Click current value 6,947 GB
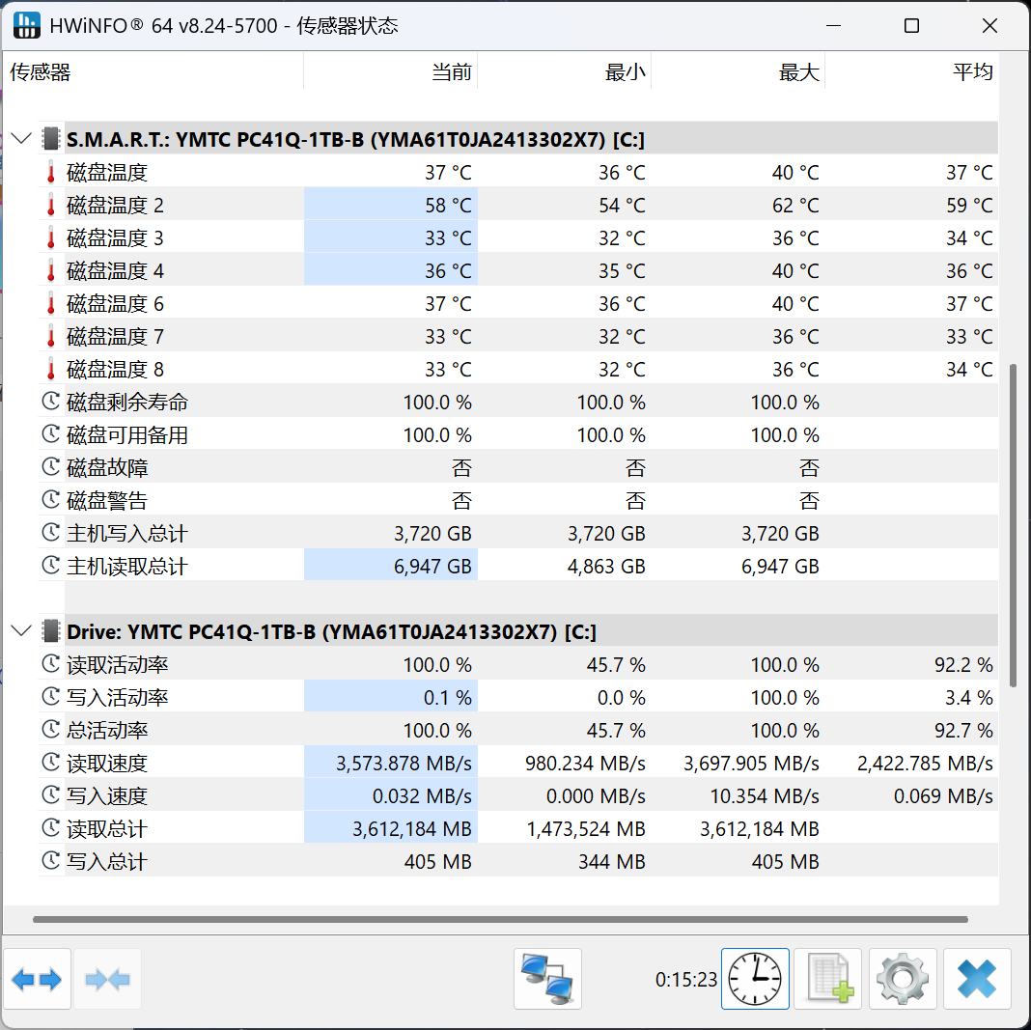This screenshot has width=1031, height=1030. coord(432,566)
